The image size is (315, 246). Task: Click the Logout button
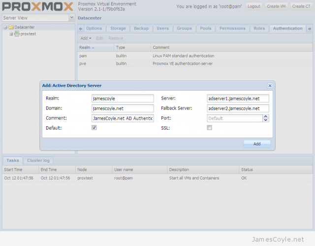(254, 6)
